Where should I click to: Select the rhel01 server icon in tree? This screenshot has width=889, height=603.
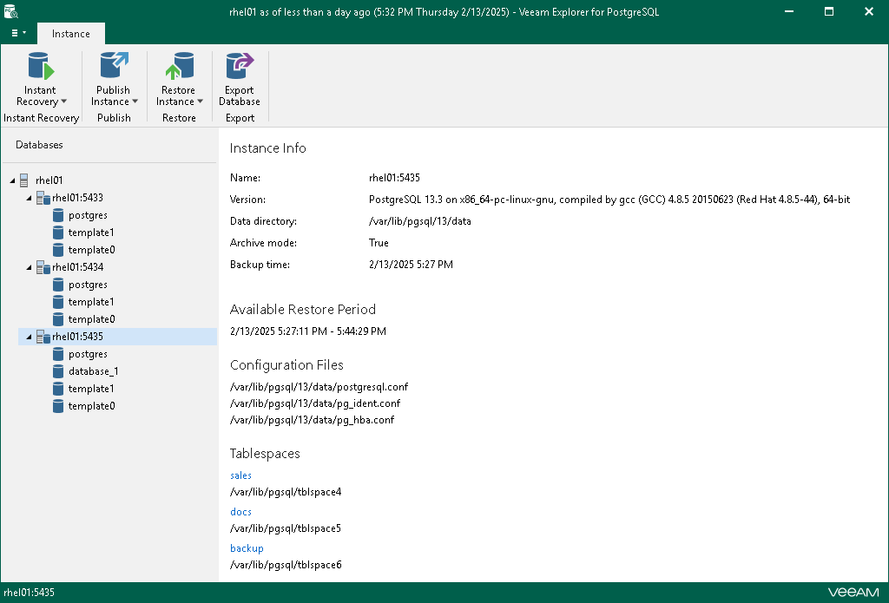(25, 180)
